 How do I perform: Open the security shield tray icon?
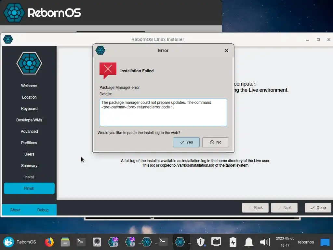[200, 242]
